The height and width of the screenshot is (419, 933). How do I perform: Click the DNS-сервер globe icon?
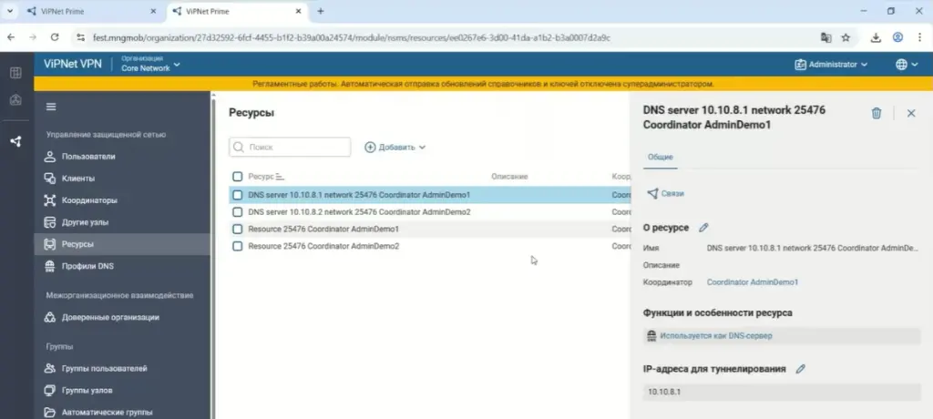(x=651, y=336)
